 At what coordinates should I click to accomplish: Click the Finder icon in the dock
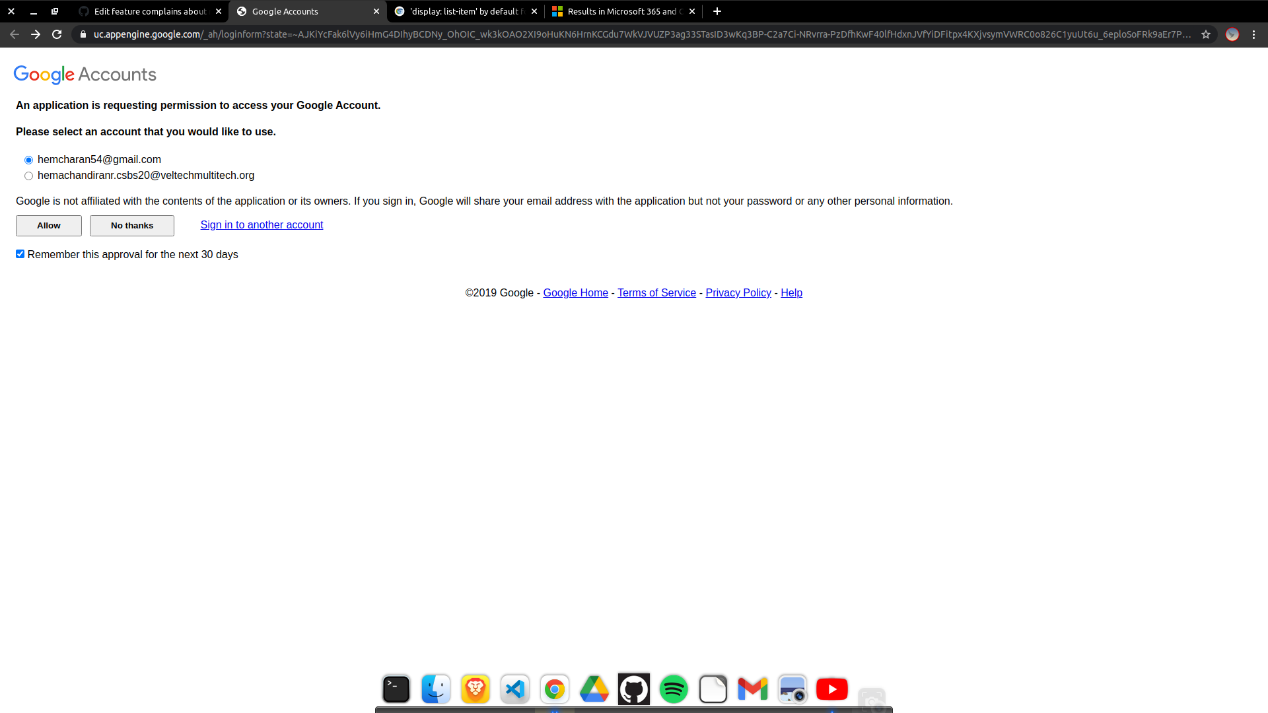pyautogui.click(x=435, y=689)
